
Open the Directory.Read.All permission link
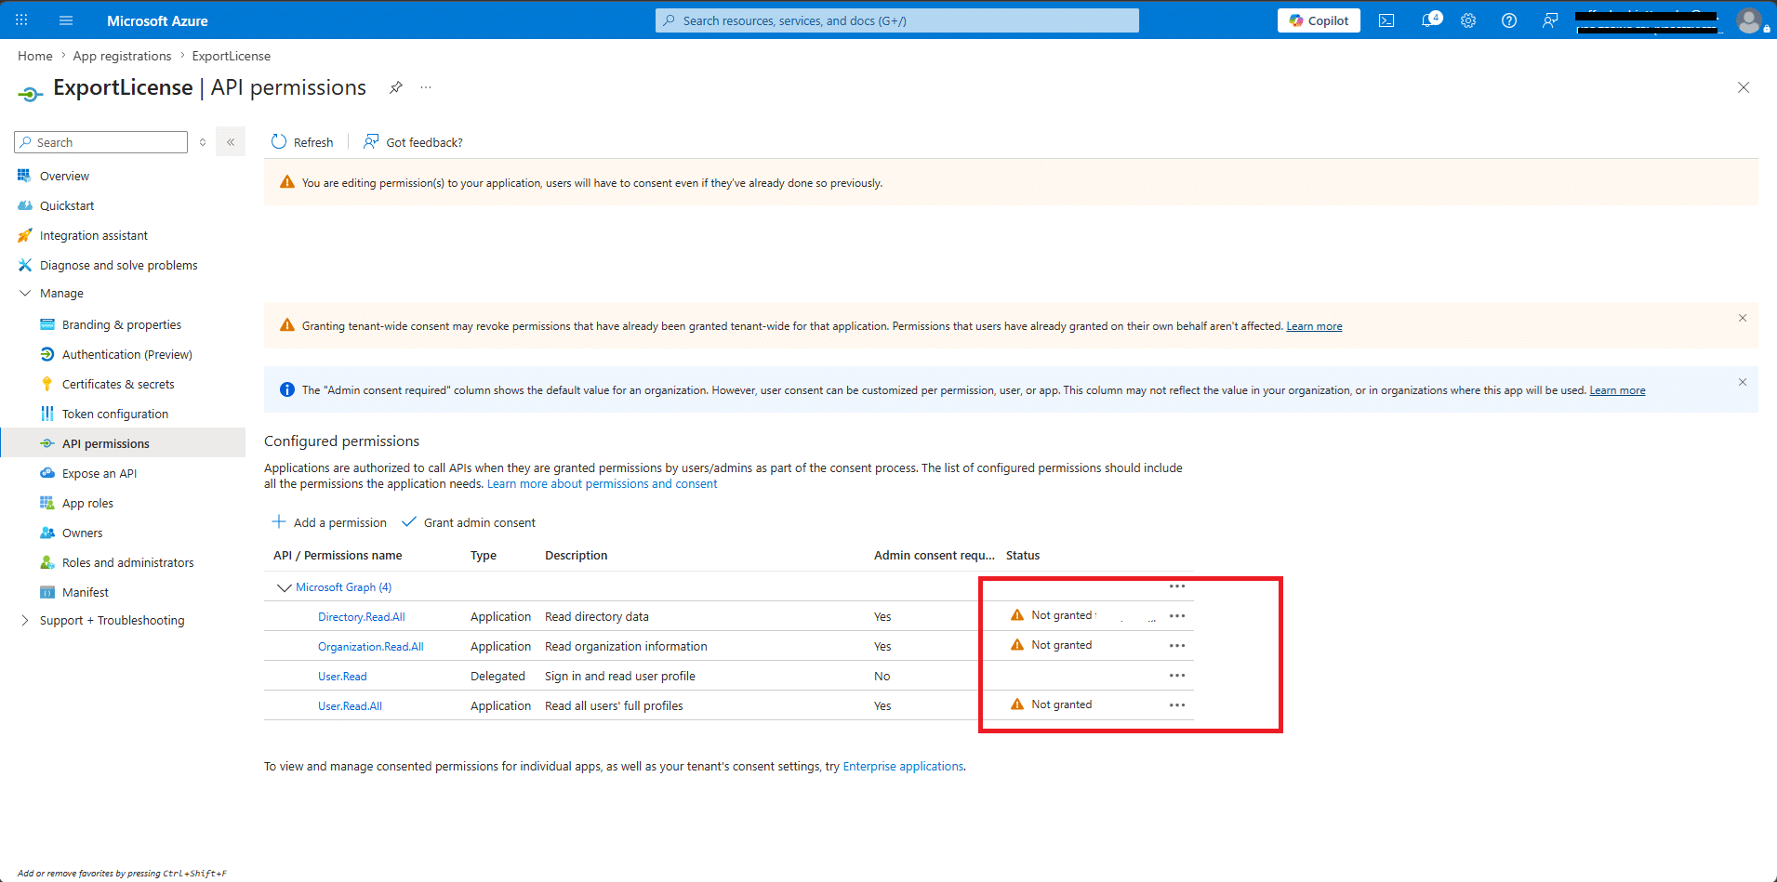pyautogui.click(x=362, y=617)
